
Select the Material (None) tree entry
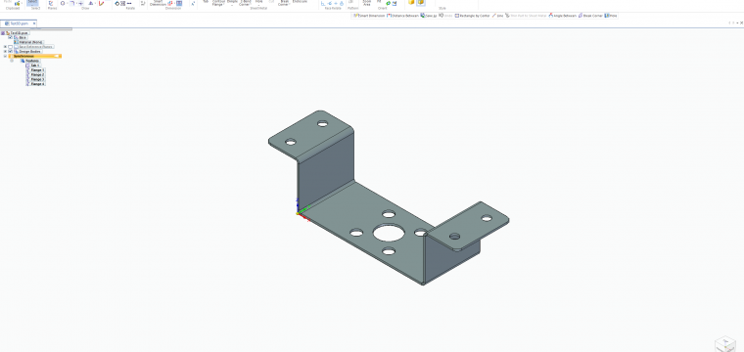pos(30,42)
